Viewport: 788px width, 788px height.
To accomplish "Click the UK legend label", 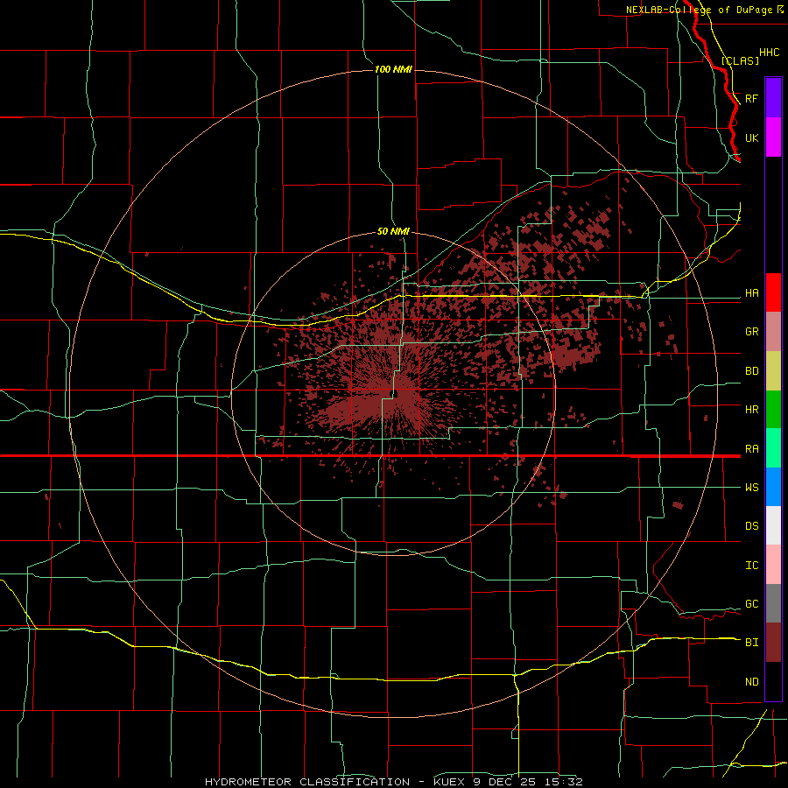I will point(752,137).
